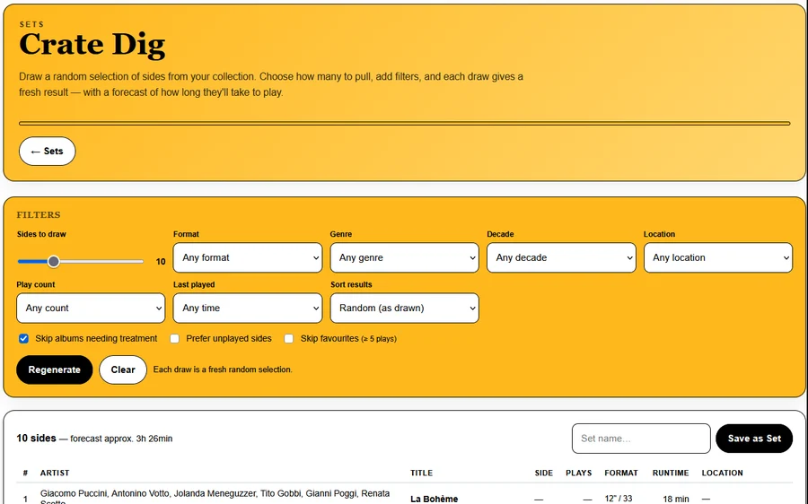The width and height of the screenshot is (808, 504).
Task: Focus the Set name input field
Action: pos(641,439)
